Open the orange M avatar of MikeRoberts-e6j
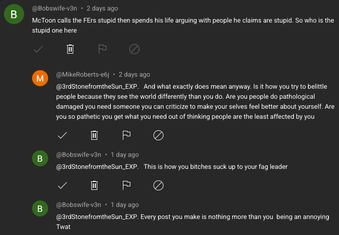339x235 pixels. coord(40,79)
